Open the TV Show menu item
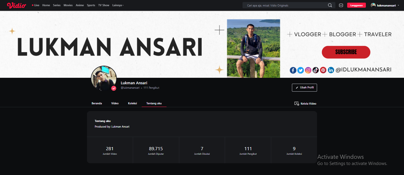The image size is (404, 175). pyautogui.click(x=104, y=5)
